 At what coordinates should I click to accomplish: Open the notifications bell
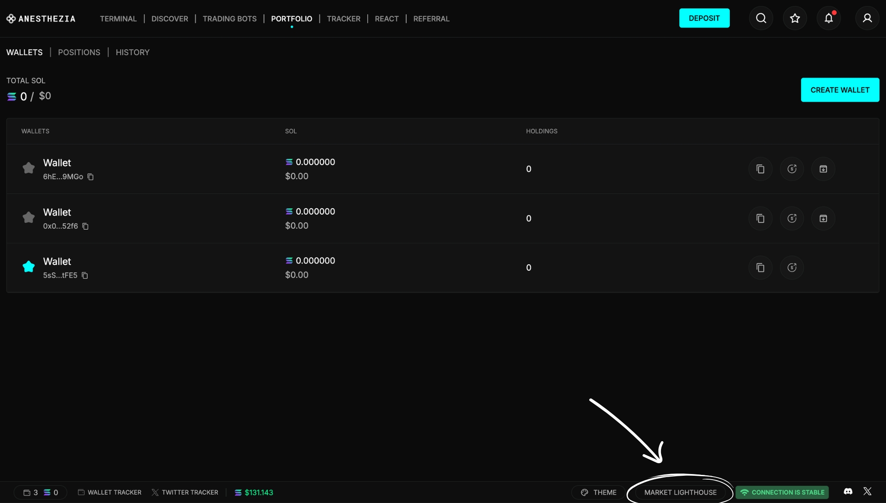[x=828, y=18]
